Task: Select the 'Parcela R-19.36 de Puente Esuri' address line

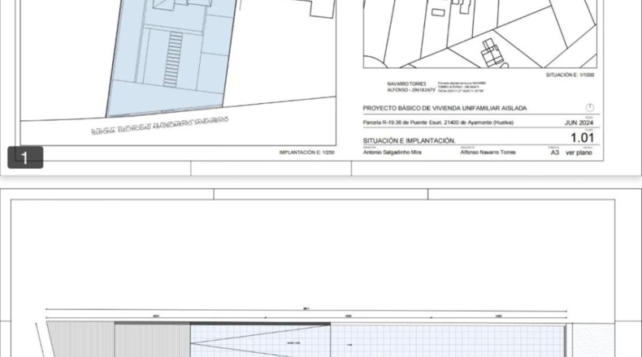Action: (x=438, y=123)
